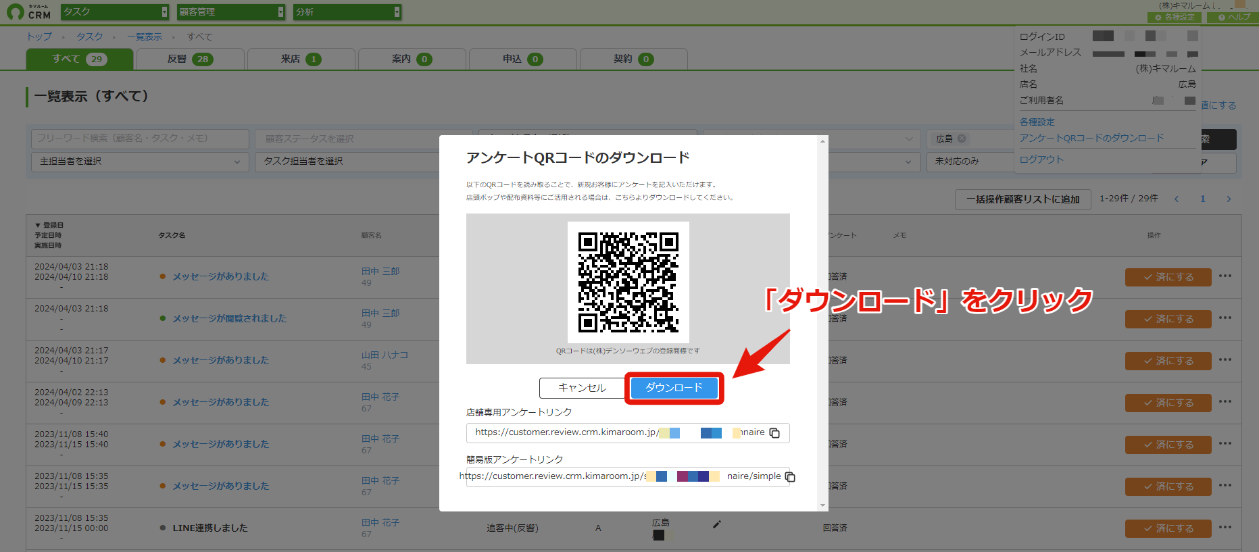Mark 2024/04/03 21:18 メッセージがありました task 済にする
The height and width of the screenshot is (552, 1259).
(x=1168, y=277)
